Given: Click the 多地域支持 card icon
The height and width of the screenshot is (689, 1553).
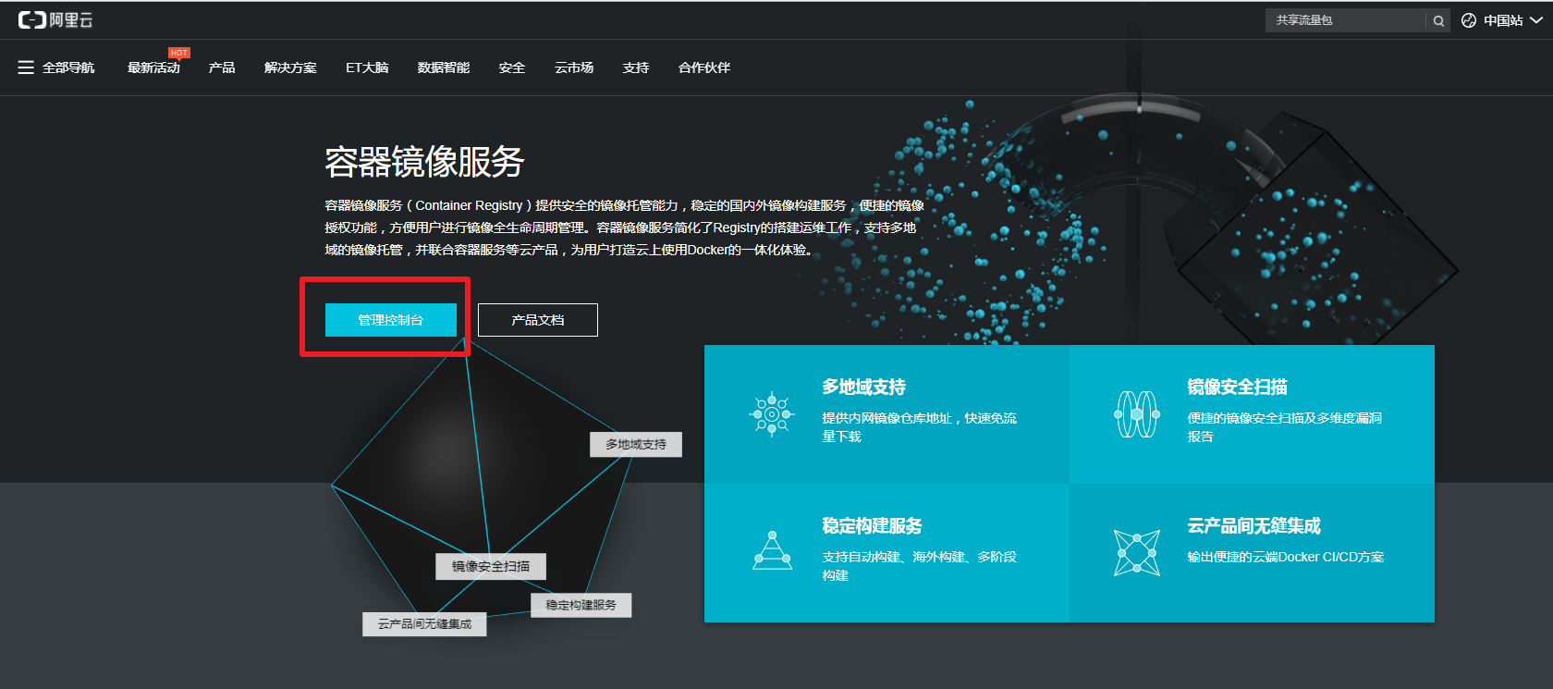Looking at the screenshot, I should [x=772, y=414].
